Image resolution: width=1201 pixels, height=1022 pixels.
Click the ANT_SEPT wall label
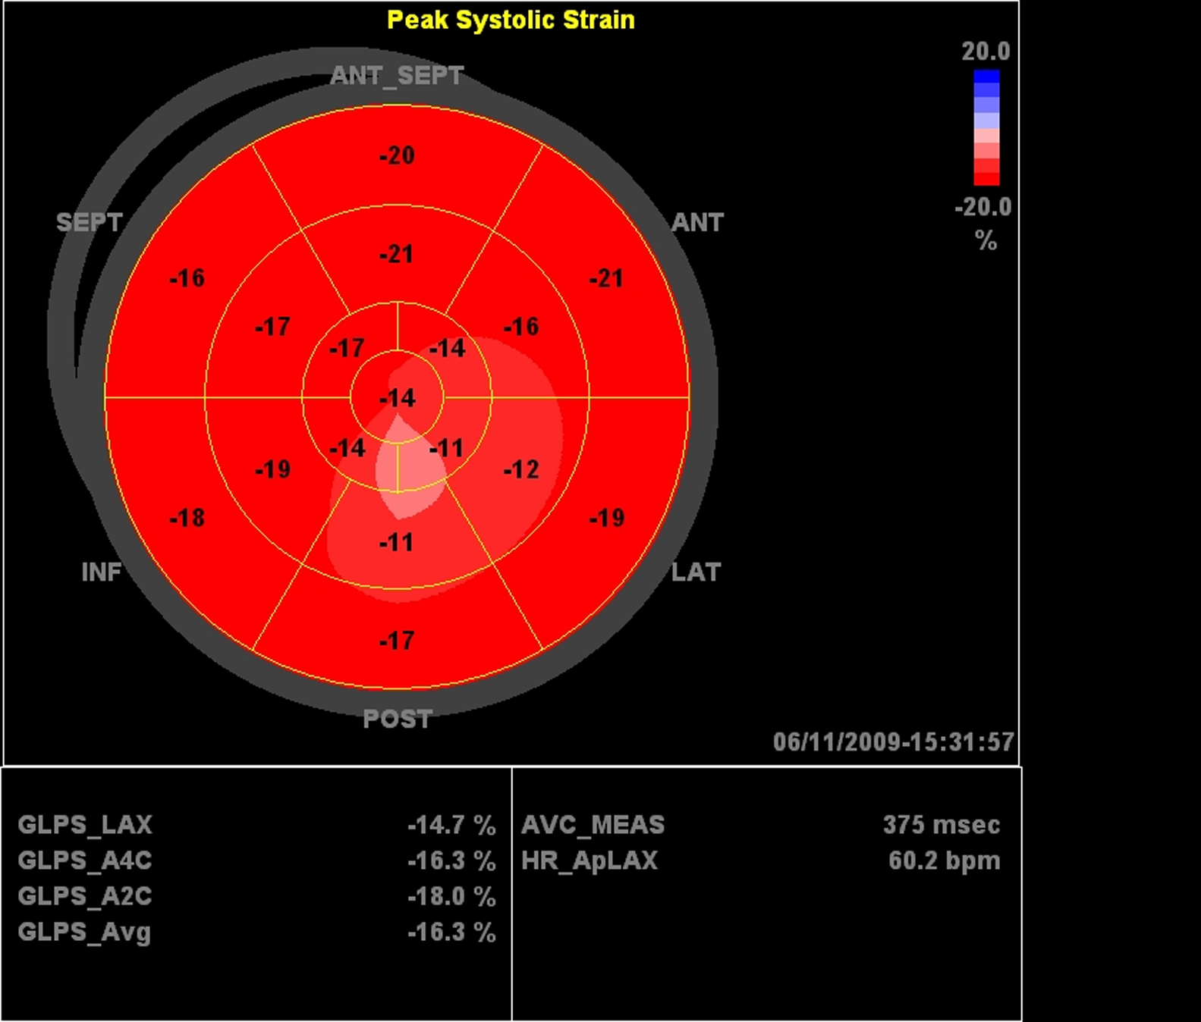[x=397, y=76]
